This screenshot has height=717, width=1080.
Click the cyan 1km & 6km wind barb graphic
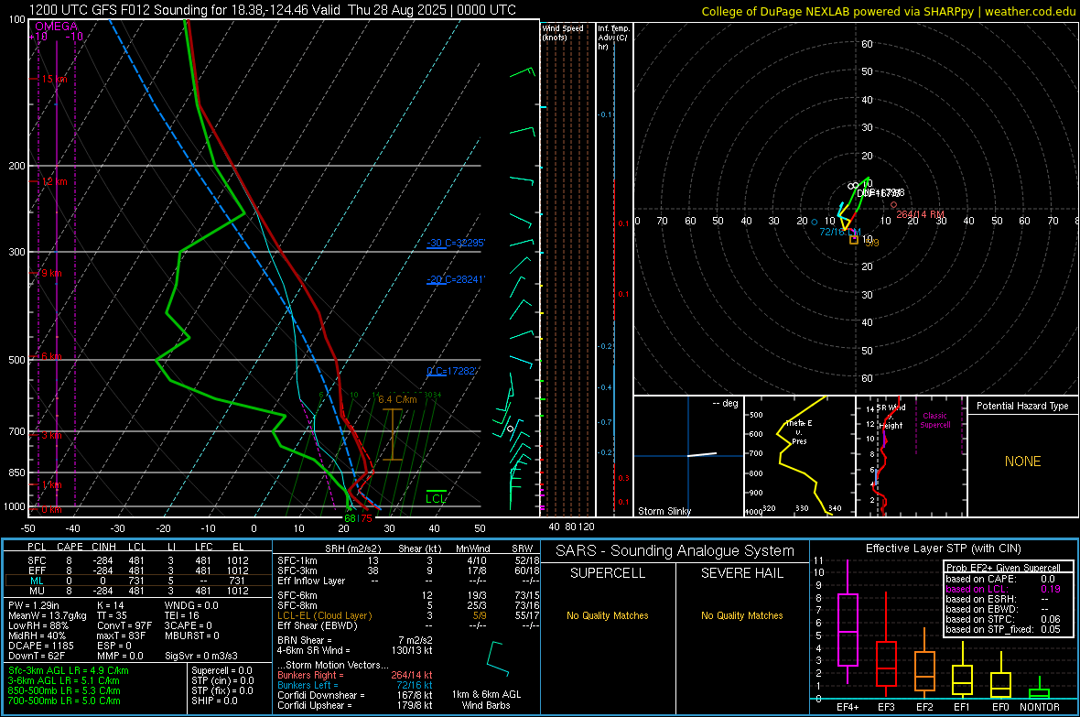pos(497,658)
